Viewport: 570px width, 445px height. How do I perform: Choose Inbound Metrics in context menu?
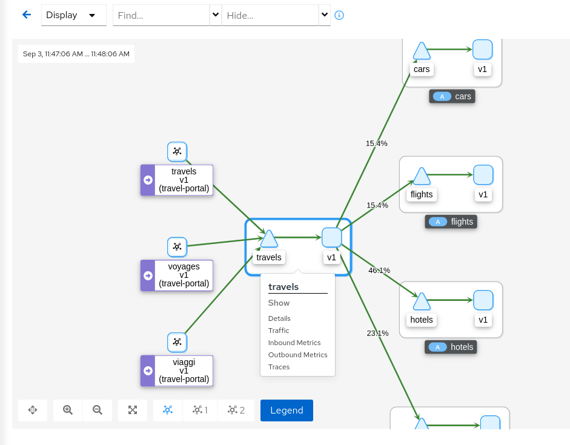pyautogui.click(x=294, y=343)
